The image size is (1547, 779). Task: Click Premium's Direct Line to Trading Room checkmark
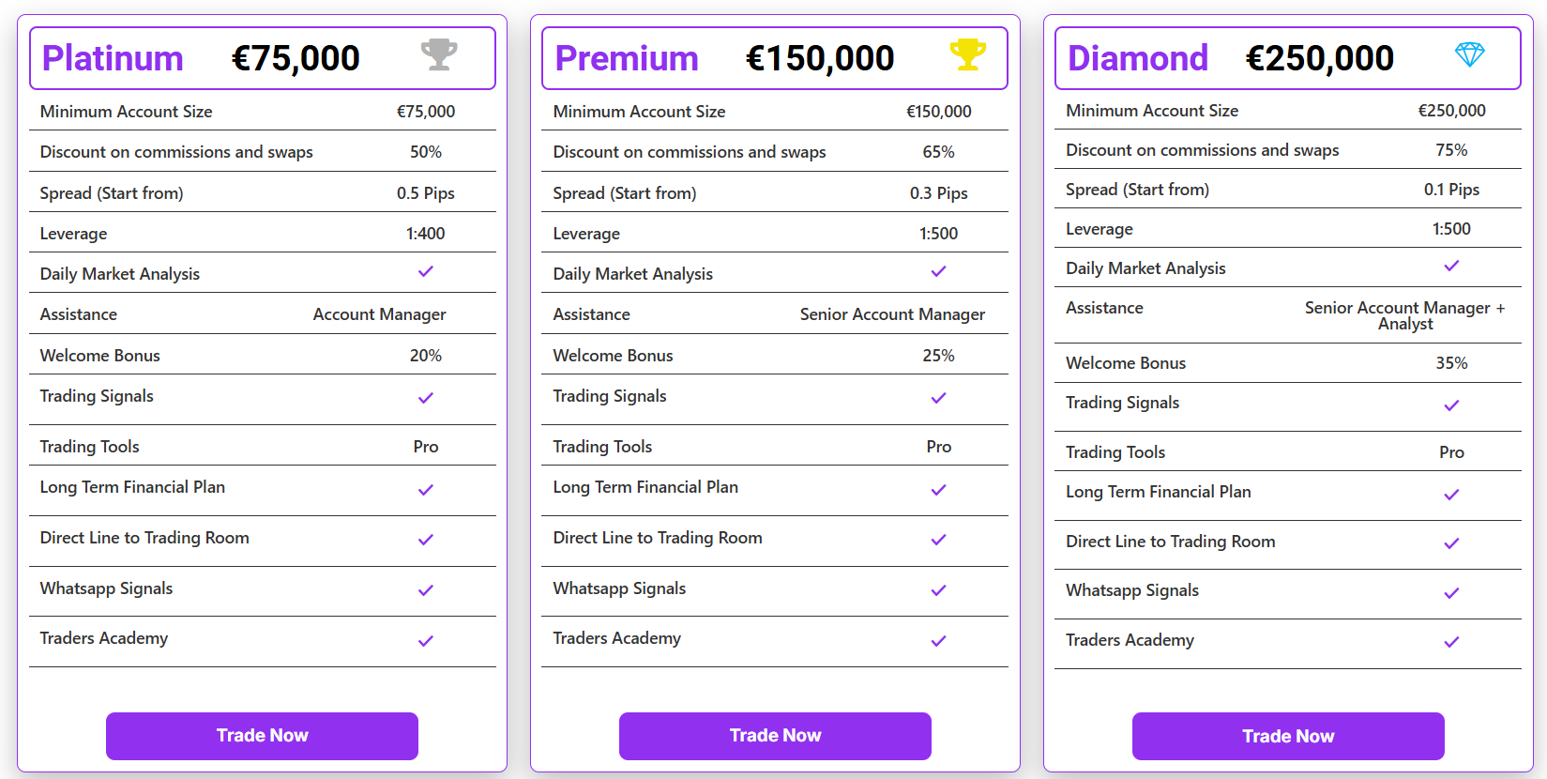(x=938, y=540)
